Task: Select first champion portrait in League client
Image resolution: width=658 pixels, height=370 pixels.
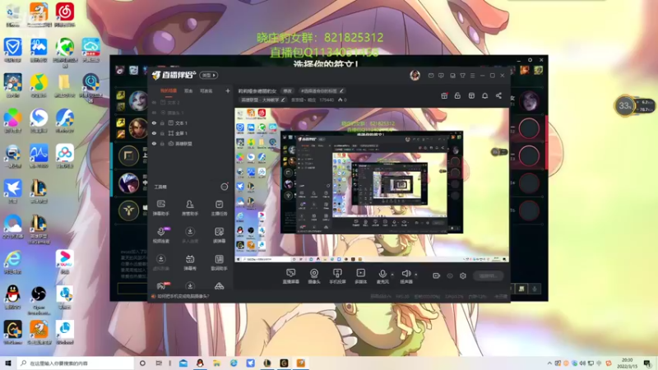Action: click(138, 100)
